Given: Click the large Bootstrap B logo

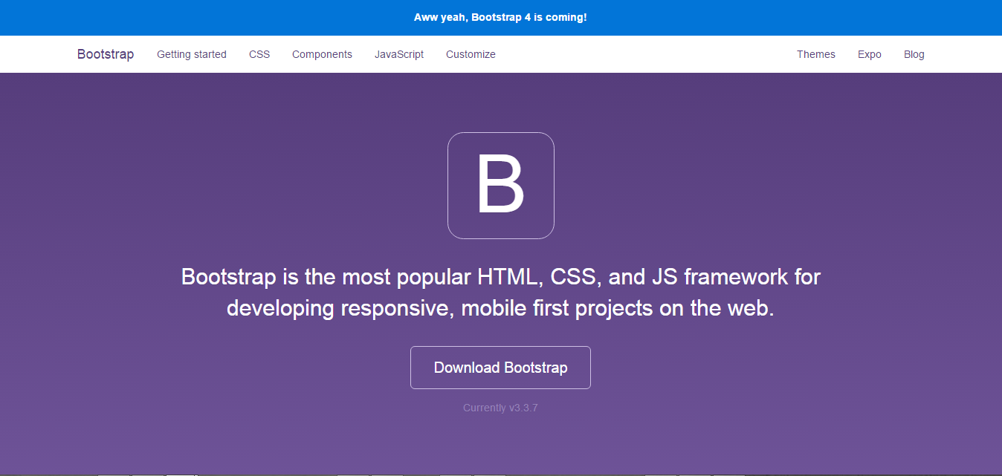Looking at the screenshot, I should click(x=500, y=186).
